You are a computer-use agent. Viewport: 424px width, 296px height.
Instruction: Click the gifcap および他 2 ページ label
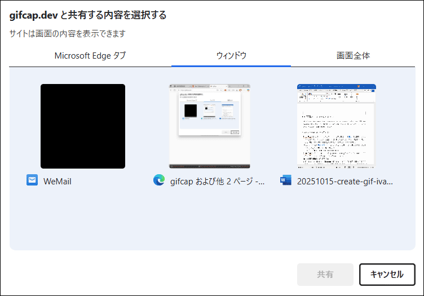pyautogui.click(x=218, y=182)
